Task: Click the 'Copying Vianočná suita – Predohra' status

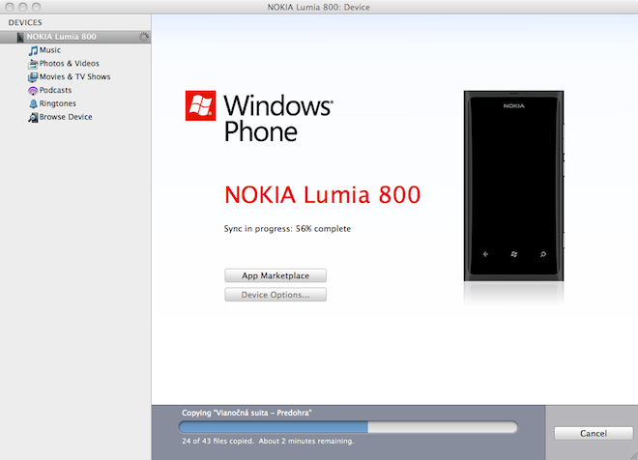Action: (x=246, y=413)
